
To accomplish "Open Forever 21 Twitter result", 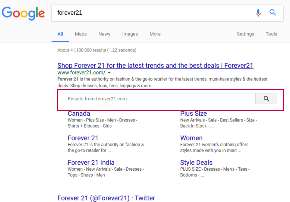I will (x=106, y=198).
